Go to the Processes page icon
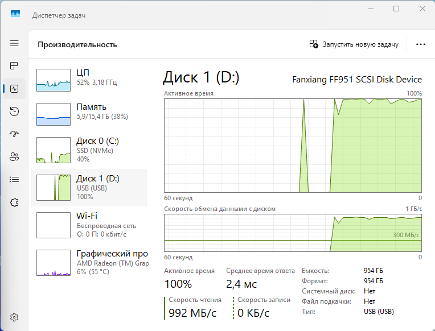This screenshot has height=331, width=435. (x=14, y=66)
